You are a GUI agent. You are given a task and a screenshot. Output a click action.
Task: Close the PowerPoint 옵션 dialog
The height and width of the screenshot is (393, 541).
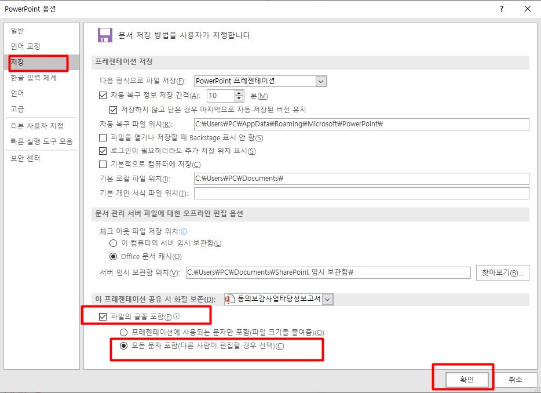point(528,9)
